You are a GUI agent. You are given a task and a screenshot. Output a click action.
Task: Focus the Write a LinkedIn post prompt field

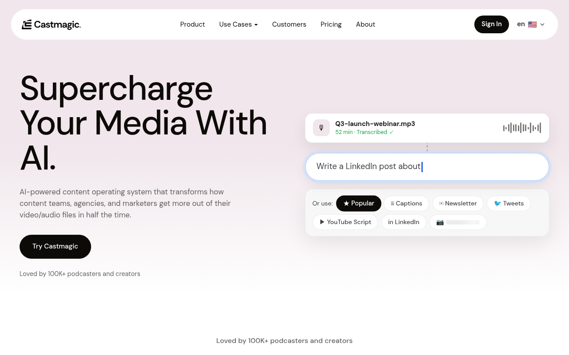427,167
